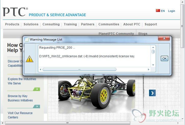
Task: Click teal arrow under Business Initiatives
Action: coord(37,106)
